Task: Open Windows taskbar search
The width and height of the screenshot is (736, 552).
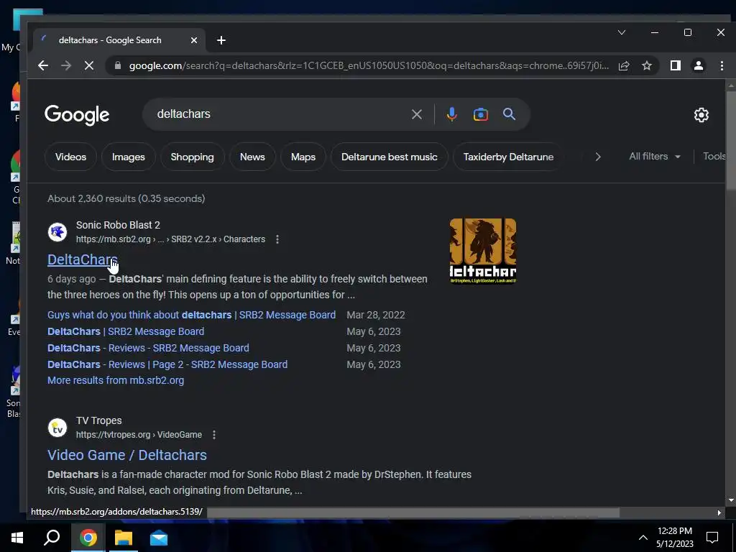Action: pos(52,538)
